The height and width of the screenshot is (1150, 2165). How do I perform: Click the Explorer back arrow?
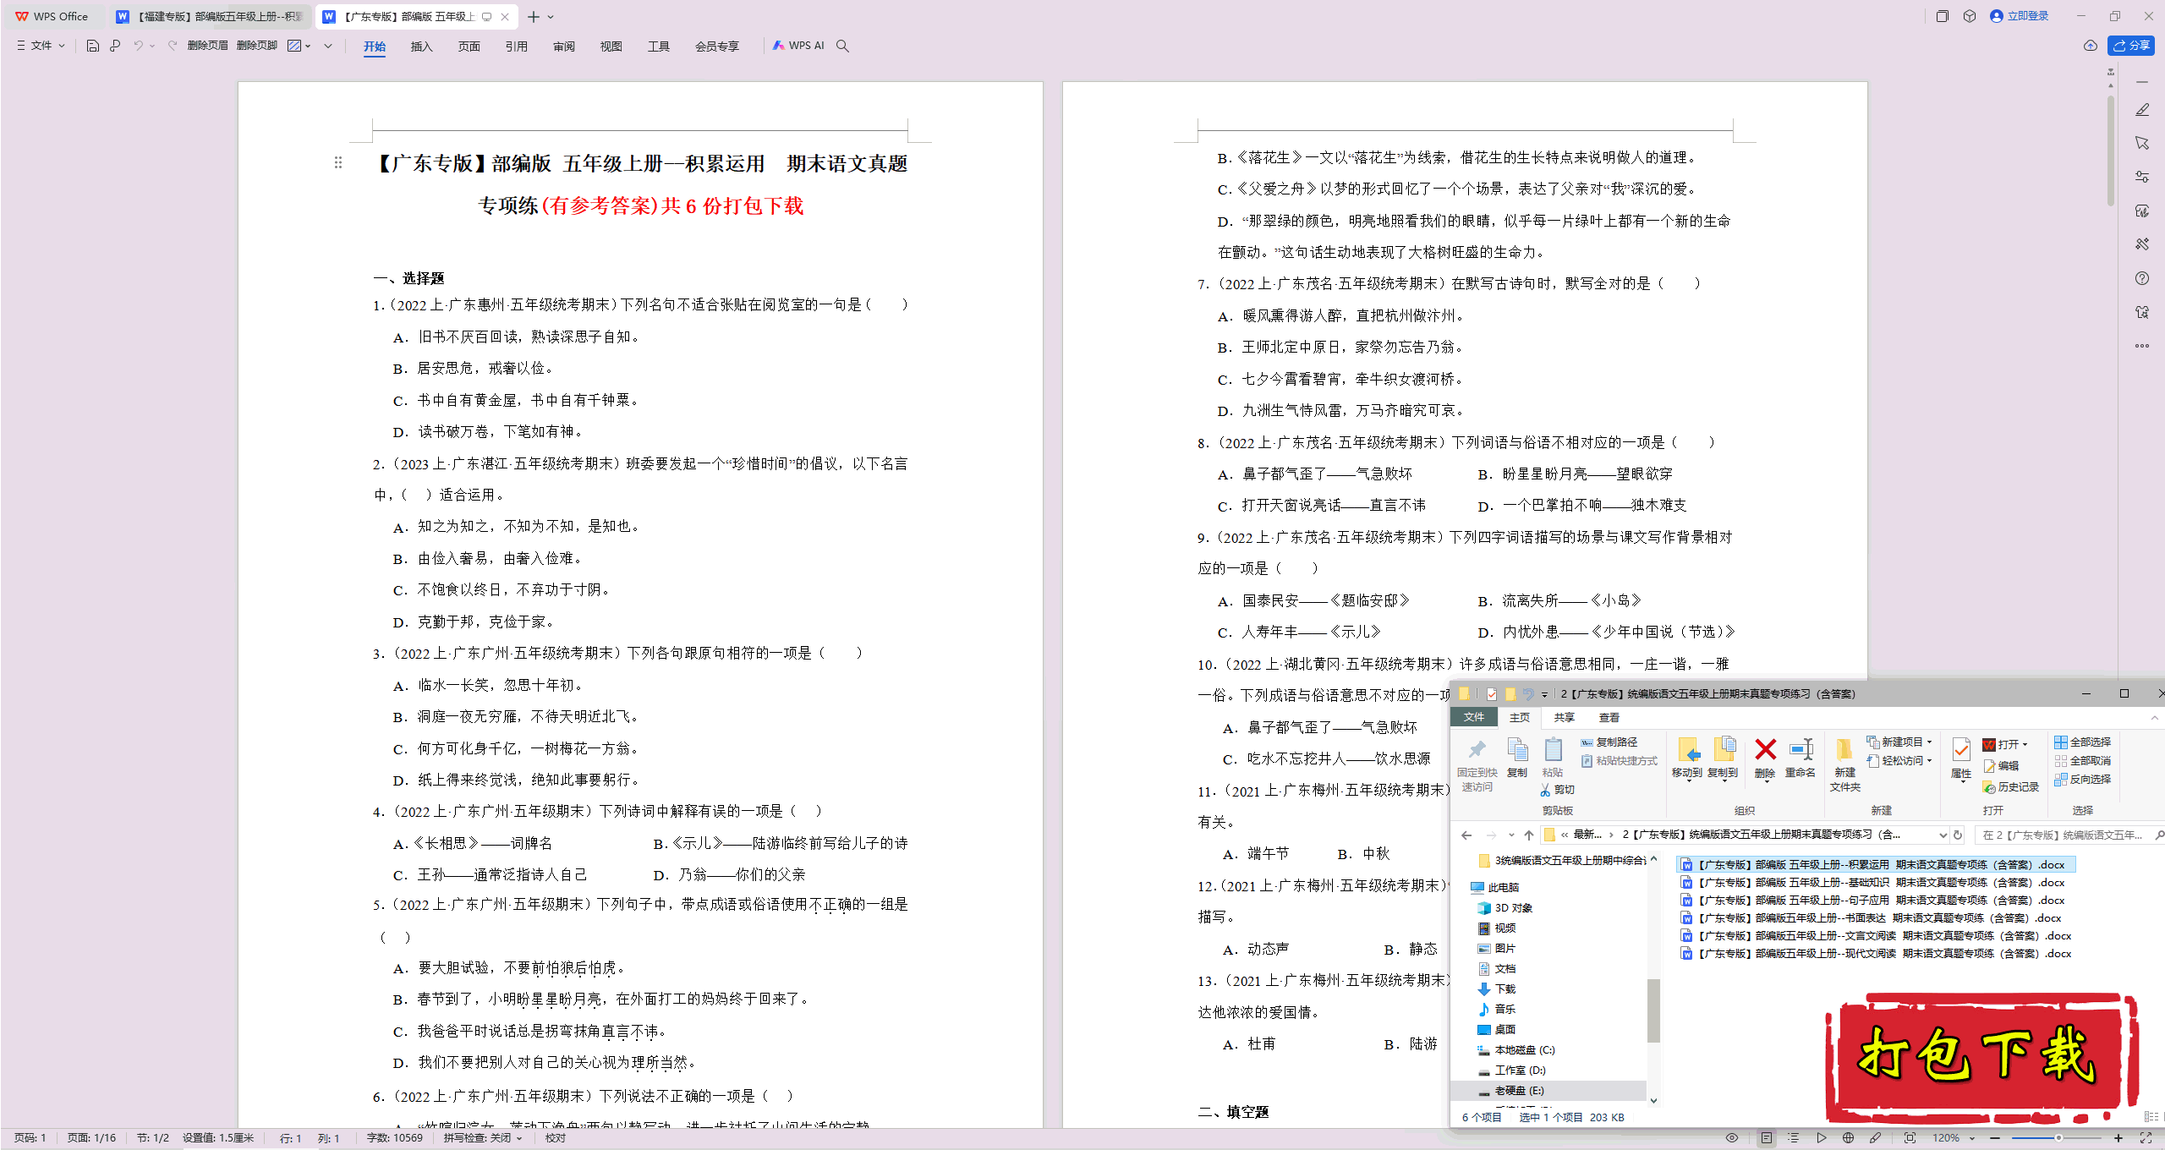tap(1466, 835)
